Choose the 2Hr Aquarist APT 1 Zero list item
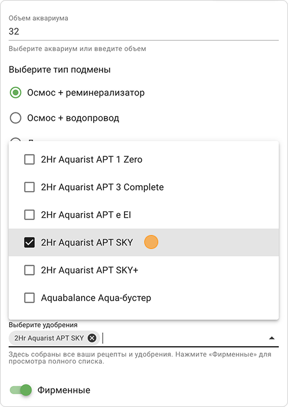 [x=144, y=159]
